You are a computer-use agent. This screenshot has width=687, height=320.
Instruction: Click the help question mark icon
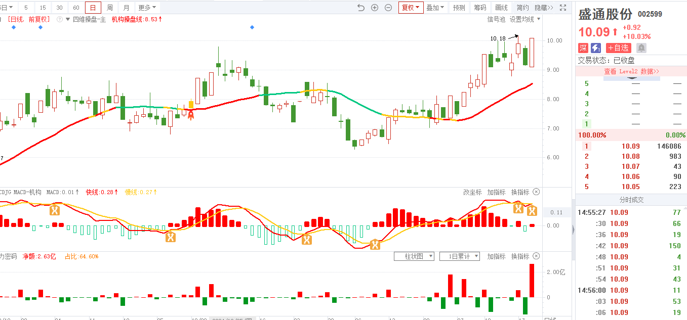coord(60,19)
